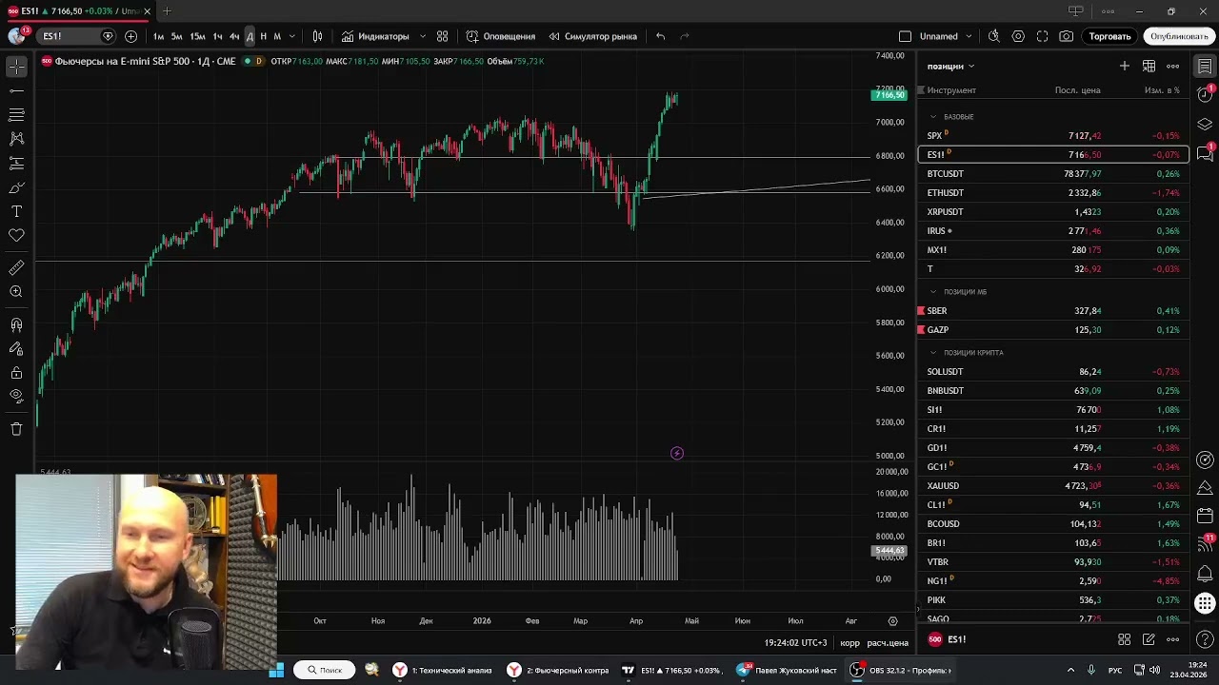Open the object tree layers sidebar icon

point(1205,125)
